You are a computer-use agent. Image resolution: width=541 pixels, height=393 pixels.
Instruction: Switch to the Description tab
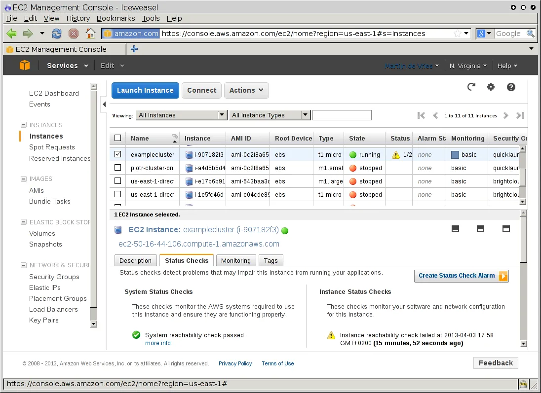point(135,261)
